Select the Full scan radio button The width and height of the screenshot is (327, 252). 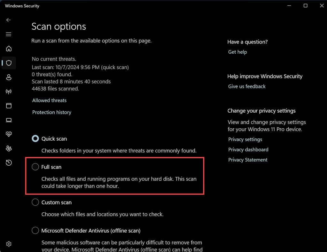pos(35,167)
